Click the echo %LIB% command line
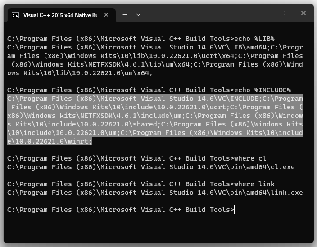This screenshot has width=317, height=247. point(141,39)
